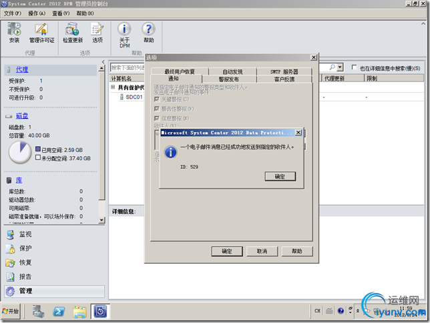Click the search magnifier icon
This screenshot has height=323, width=430.
pyautogui.click(x=332, y=67)
